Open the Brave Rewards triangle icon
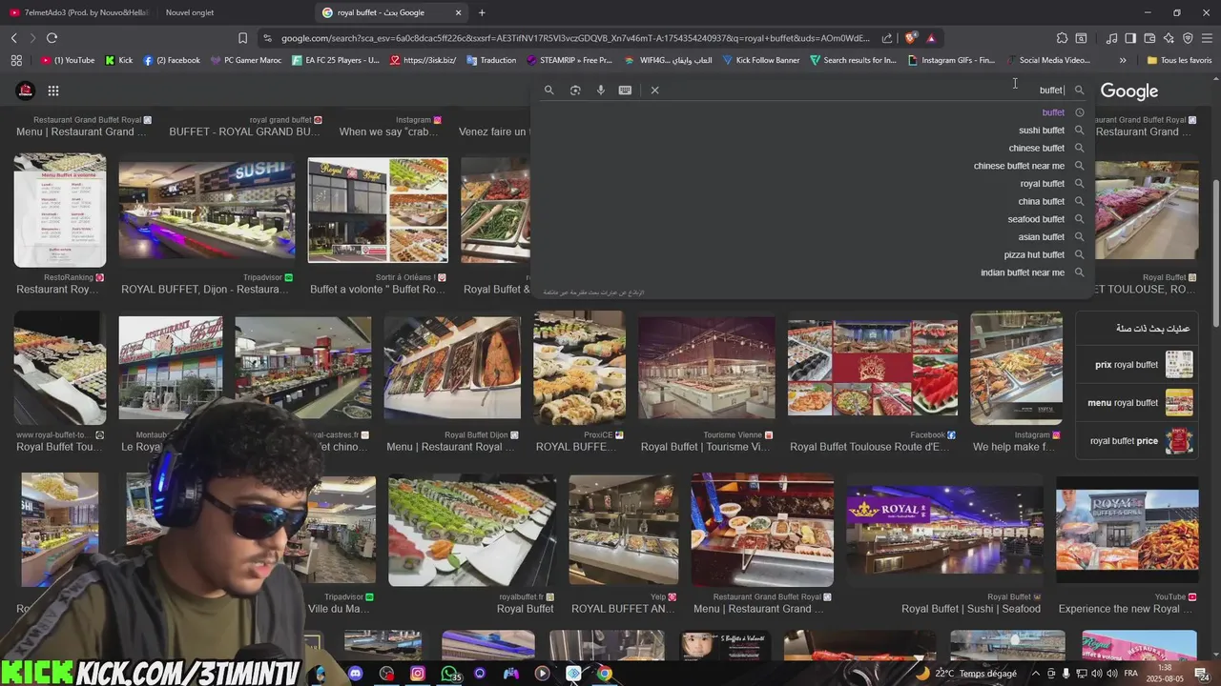 click(x=931, y=38)
